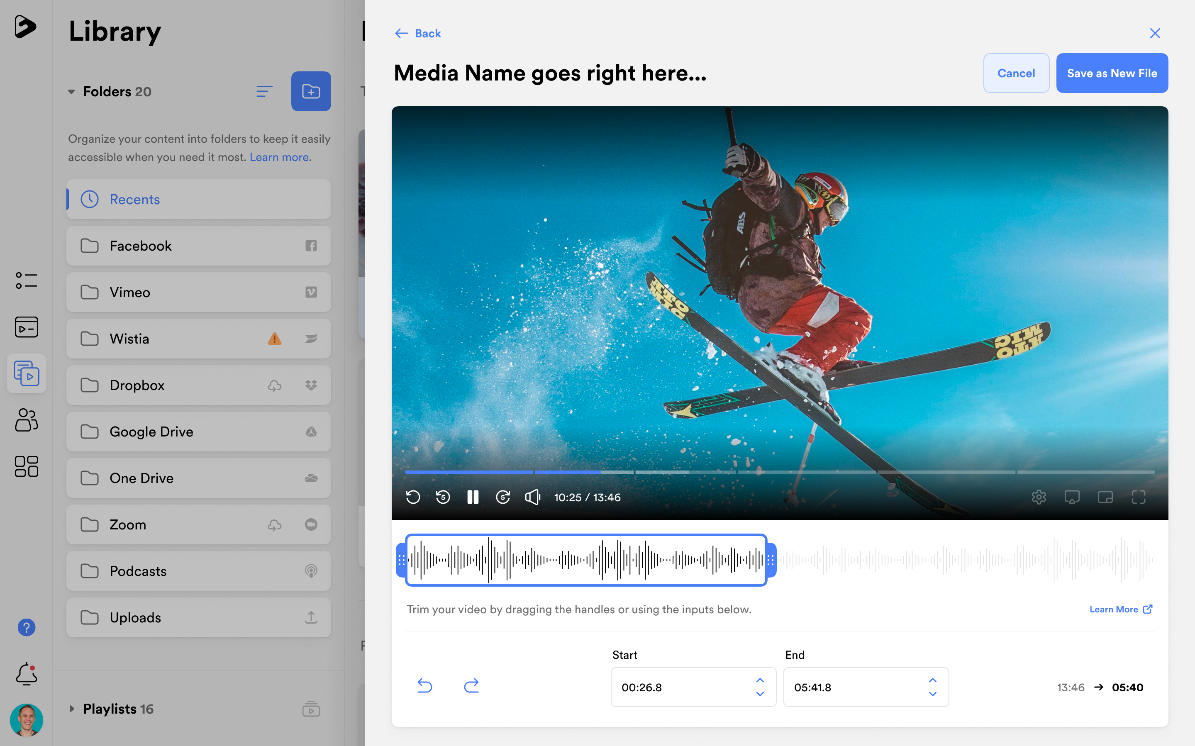Mute the video volume
Image resolution: width=1195 pixels, height=746 pixels.
point(533,497)
